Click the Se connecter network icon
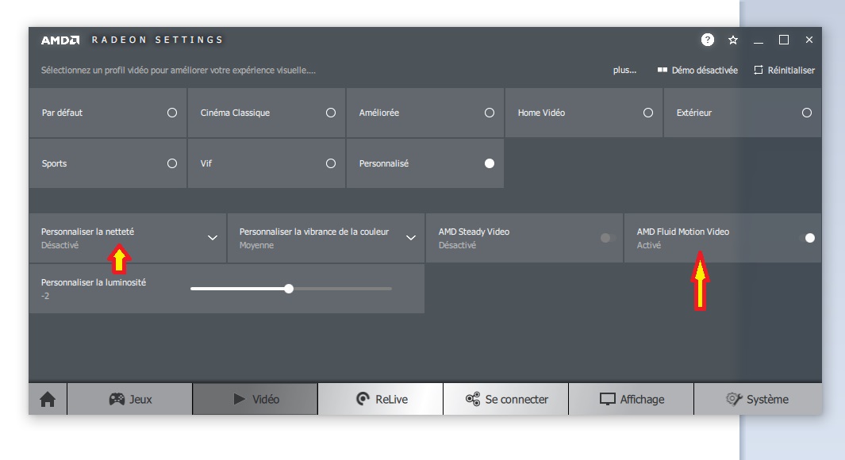Viewport: 845px width, 460px height. [x=473, y=399]
